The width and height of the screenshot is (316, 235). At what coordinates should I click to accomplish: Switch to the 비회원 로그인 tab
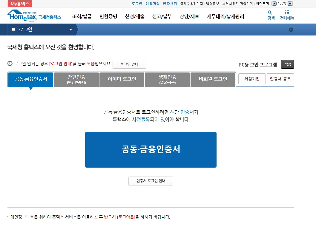pyautogui.click(x=213, y=79)
